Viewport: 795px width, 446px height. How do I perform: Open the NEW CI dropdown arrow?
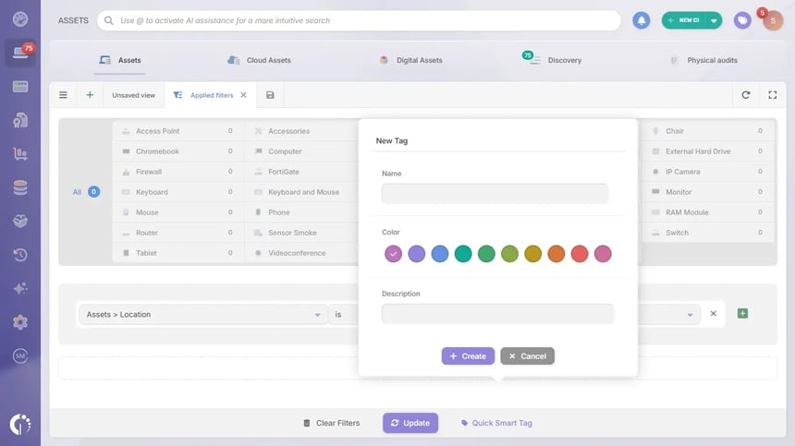tap(714, 20)
